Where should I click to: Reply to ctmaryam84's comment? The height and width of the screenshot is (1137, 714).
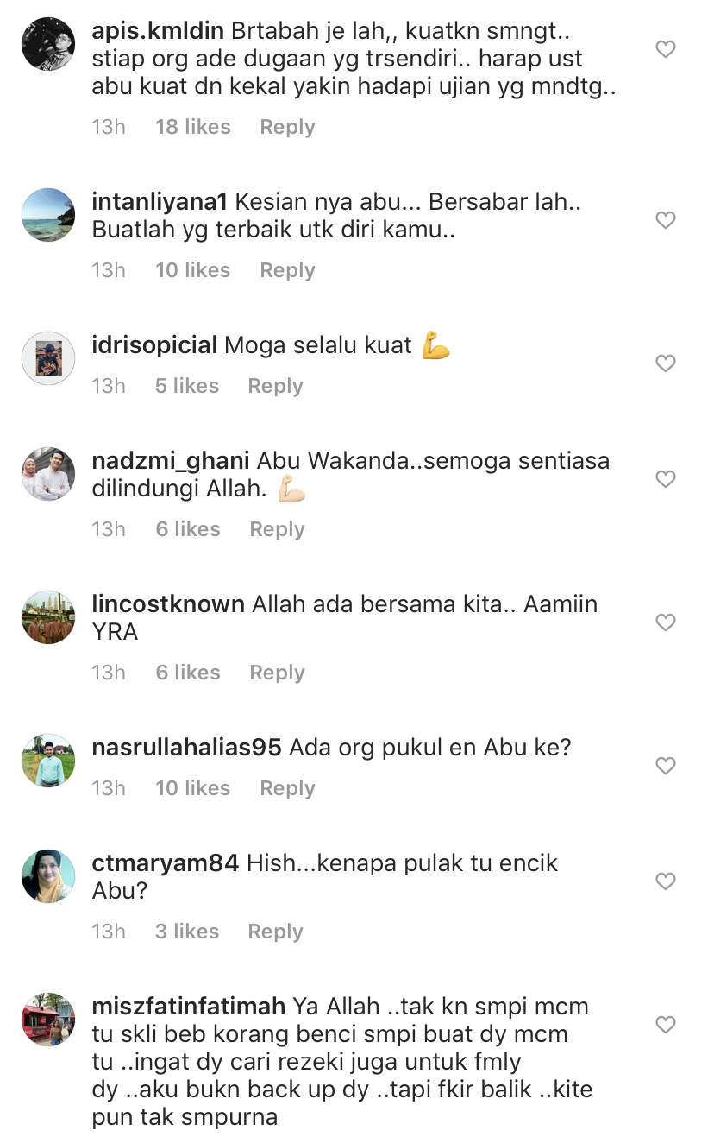pos(275,932)
